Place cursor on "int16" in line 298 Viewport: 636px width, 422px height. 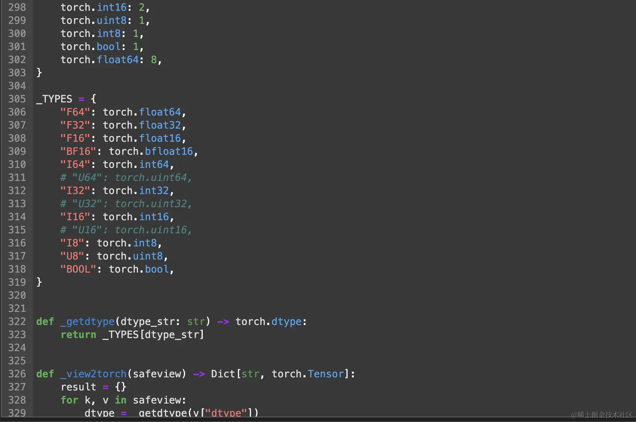click(112, 7)
